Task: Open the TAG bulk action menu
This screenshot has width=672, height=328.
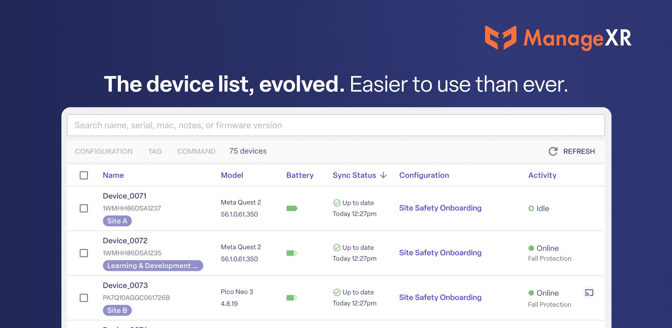Action: click(x=155, y=152)
